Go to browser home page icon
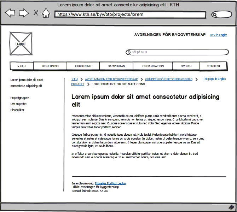The height and width of the screenshot is (212, 237). pos(46,13)
